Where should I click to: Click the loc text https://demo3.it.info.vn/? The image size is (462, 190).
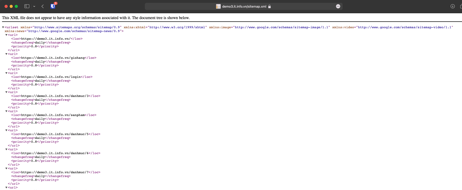pos(46,39)
